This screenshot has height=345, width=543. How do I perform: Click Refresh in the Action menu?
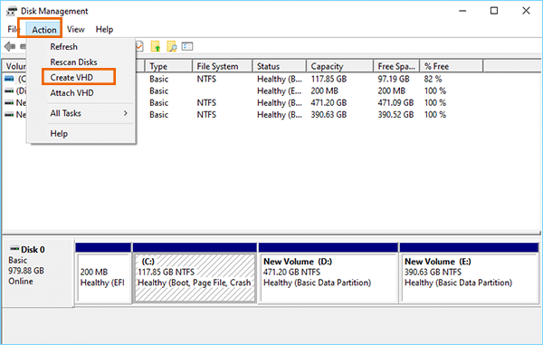63,46
